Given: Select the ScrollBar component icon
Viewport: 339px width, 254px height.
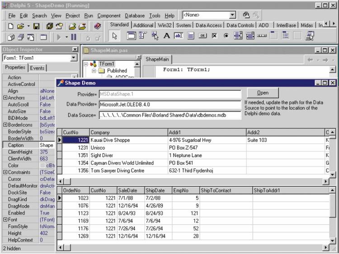Looking at the screenshot, I should [262, 36].
